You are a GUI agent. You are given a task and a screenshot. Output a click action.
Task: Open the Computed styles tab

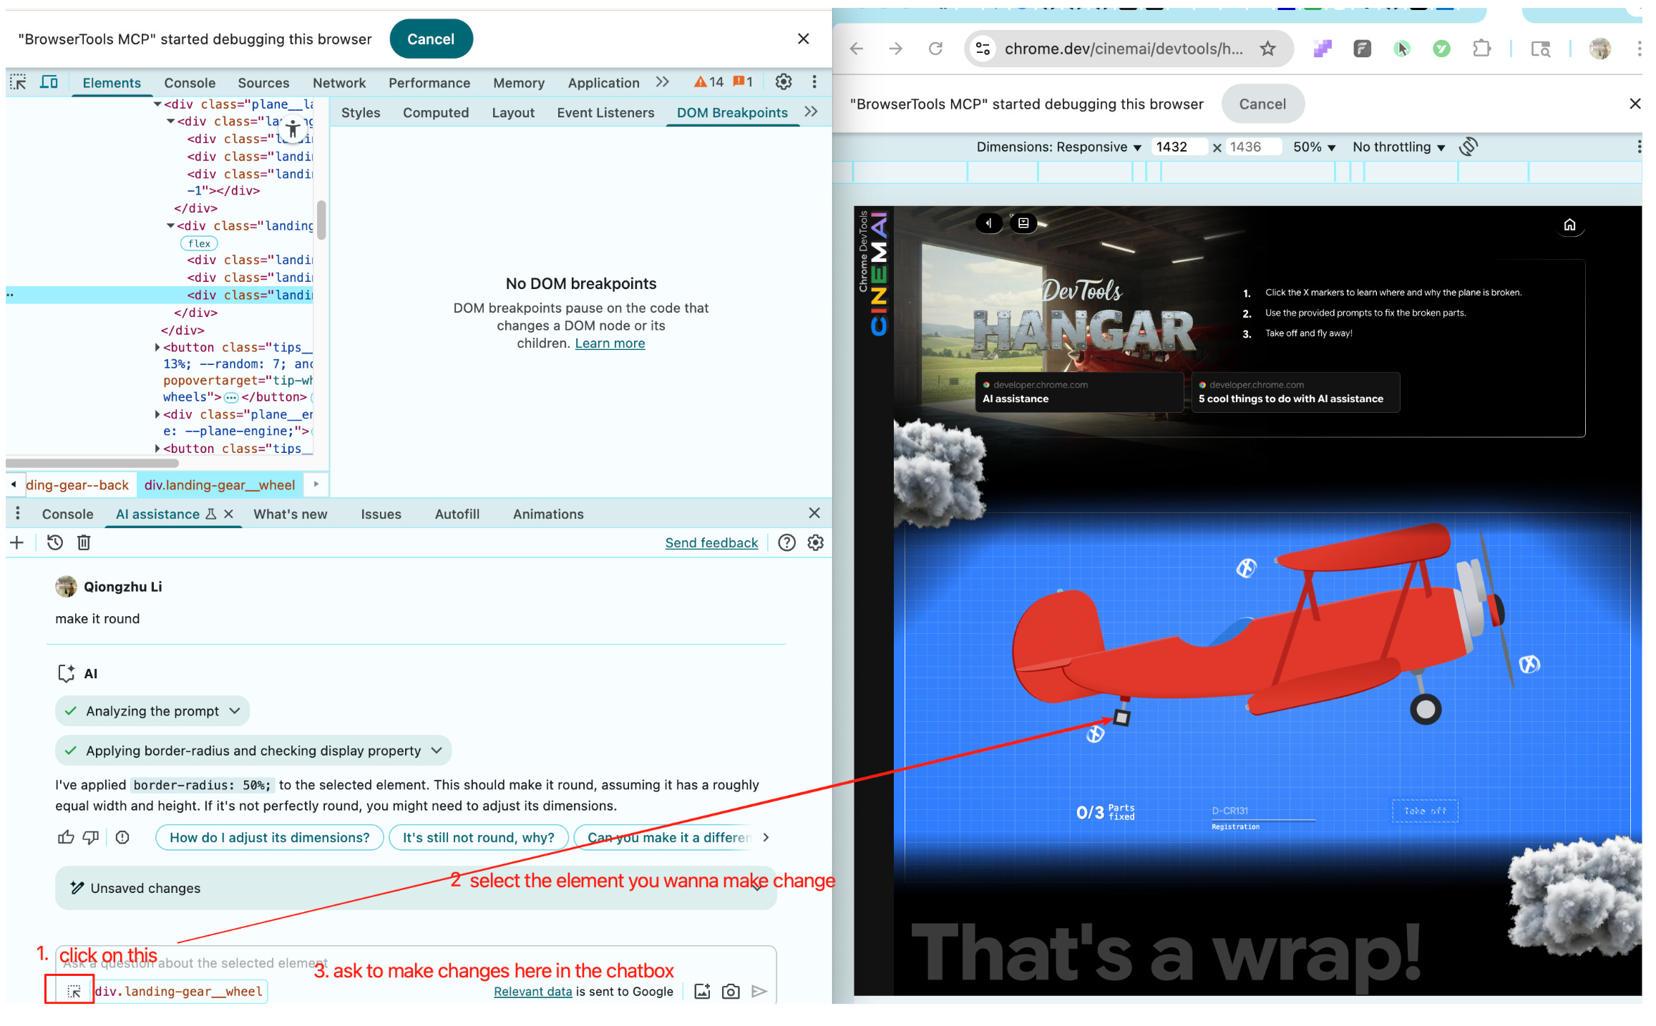pyautogui.click(x=435, y=113)
